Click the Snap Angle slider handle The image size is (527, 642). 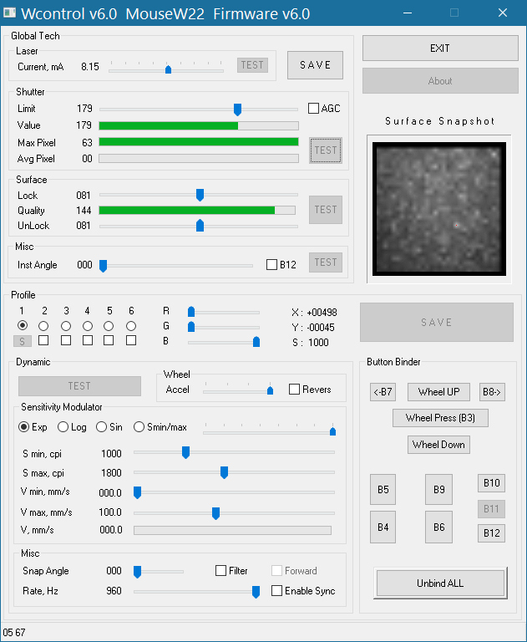click(138, 572)
